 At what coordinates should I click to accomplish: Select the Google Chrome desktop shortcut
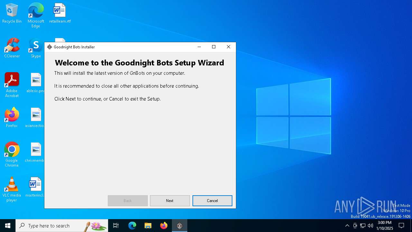tap(12, 155)
